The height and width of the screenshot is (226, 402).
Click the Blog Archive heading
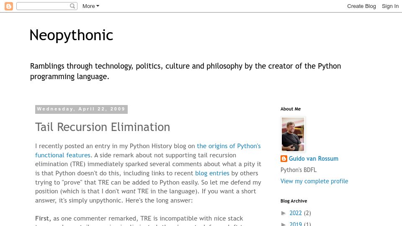(x=294, y=201)
